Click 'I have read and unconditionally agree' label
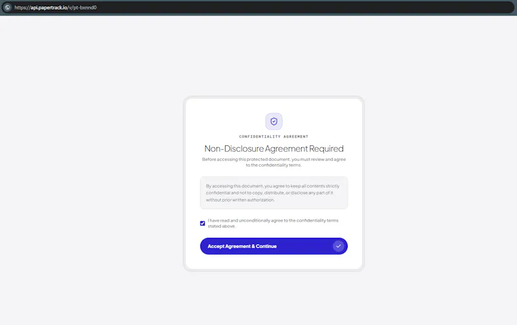 tap(273, 223)
